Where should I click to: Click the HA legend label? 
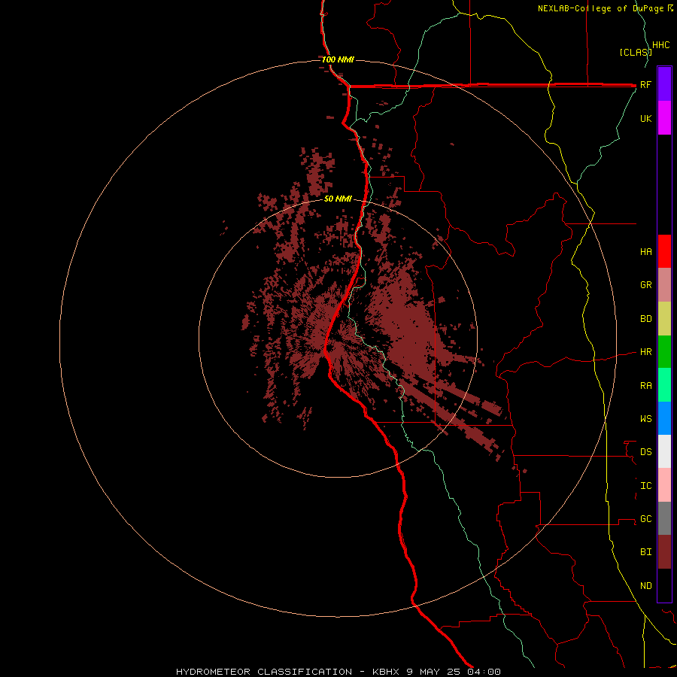645,252
